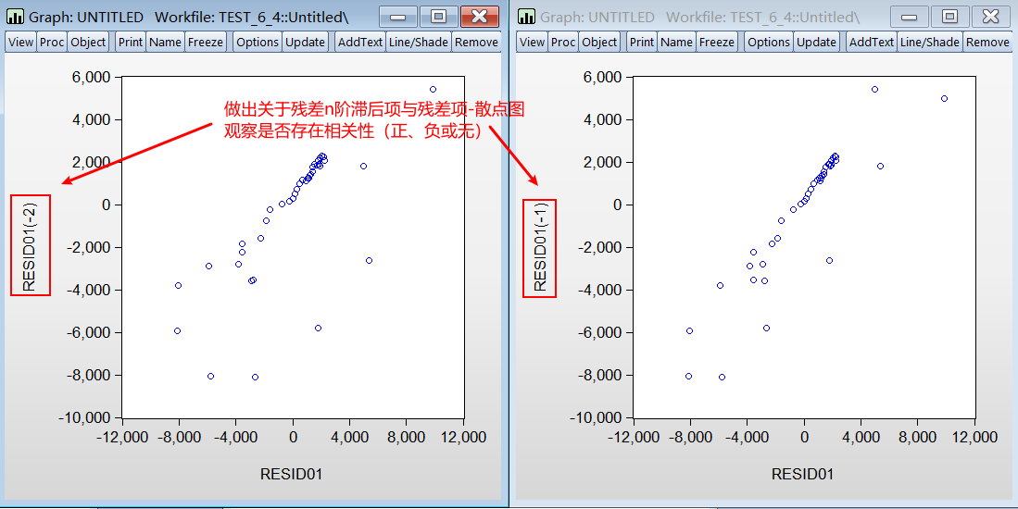This screenshot has width=1018, height=509.
Task: Open the View menu in the right graph window
Action: click(533, 43)
